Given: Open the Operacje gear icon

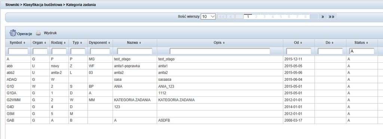Looking at the screenshot, I should coord(13,33).
